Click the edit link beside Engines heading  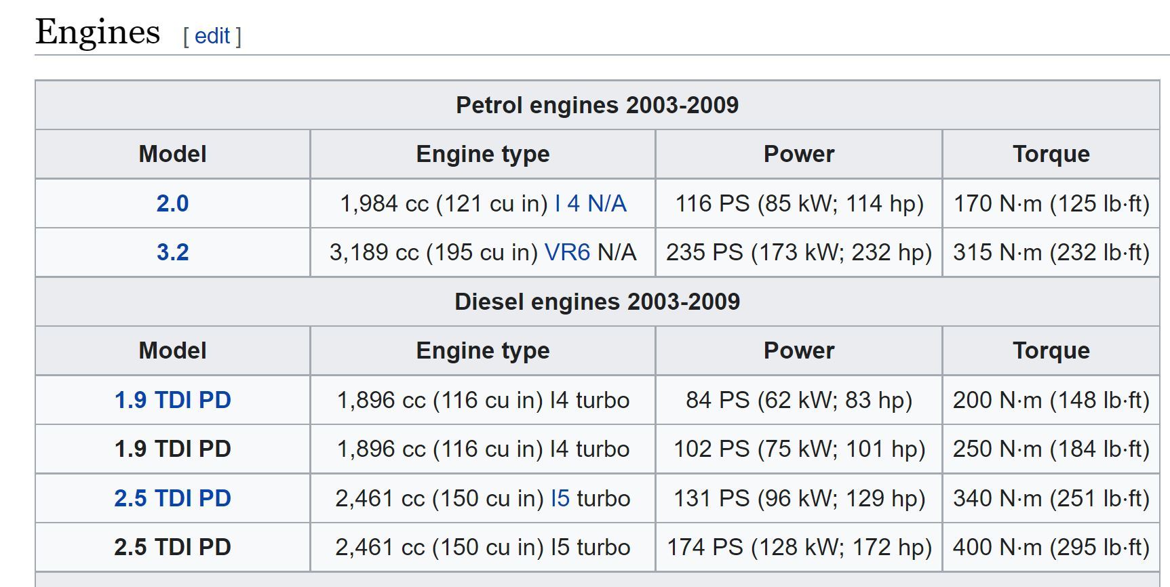click(x=212, y=36)
